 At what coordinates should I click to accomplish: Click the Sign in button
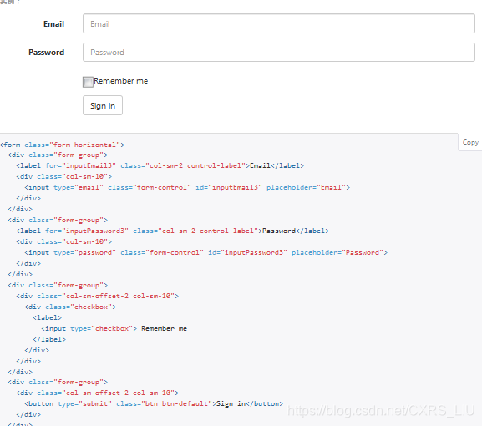click(x=103, y=105)
